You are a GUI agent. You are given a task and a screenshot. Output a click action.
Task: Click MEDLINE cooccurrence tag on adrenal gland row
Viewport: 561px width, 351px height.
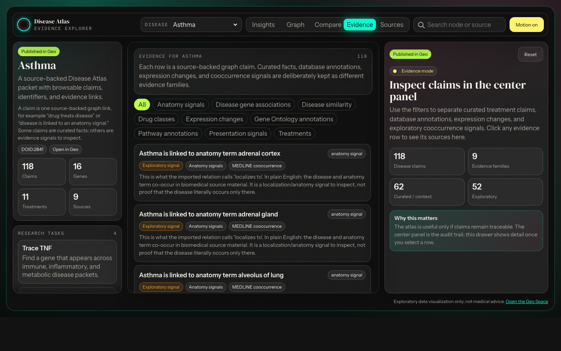pos(257,226)
